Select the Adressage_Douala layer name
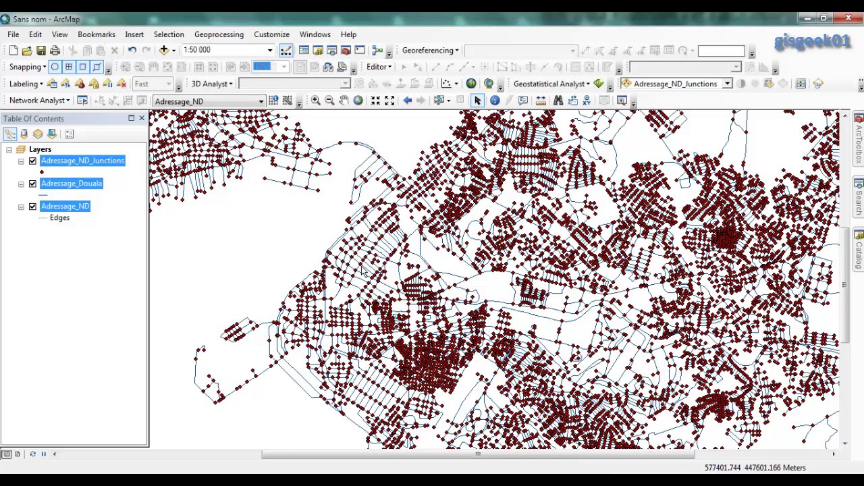Screen dimensions: 864x486 [x=72, y=184]
